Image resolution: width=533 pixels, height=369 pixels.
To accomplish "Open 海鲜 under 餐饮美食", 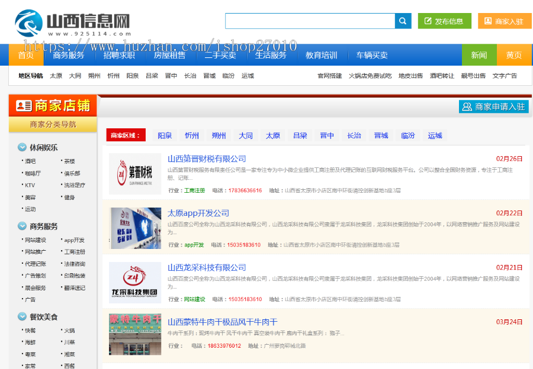I will click(30, 342).
